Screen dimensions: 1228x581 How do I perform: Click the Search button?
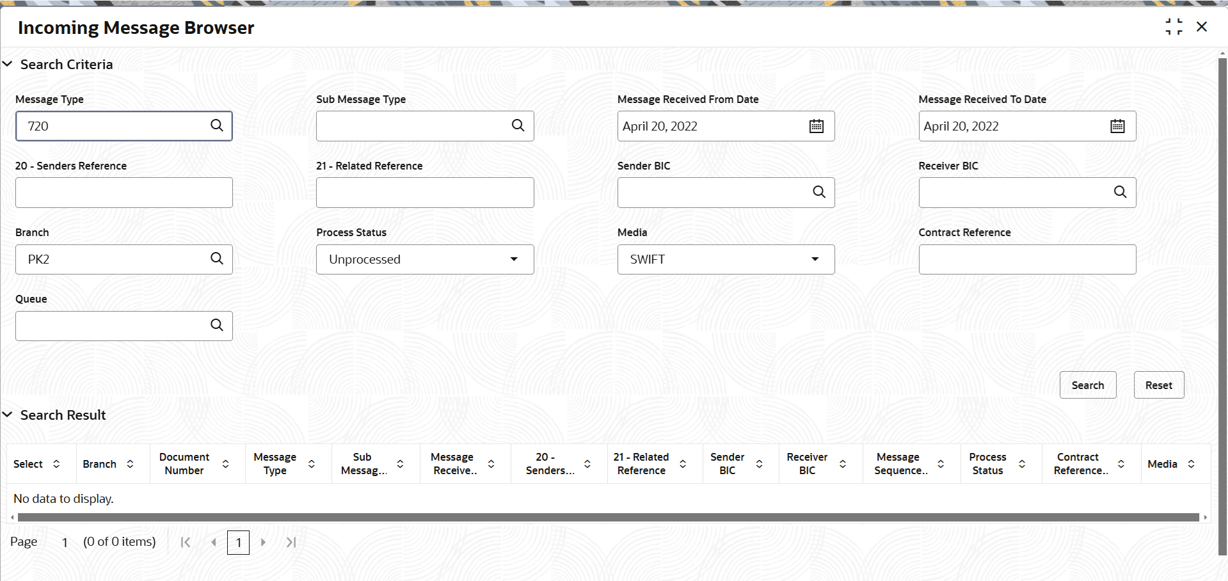[x=1088, y=385]
